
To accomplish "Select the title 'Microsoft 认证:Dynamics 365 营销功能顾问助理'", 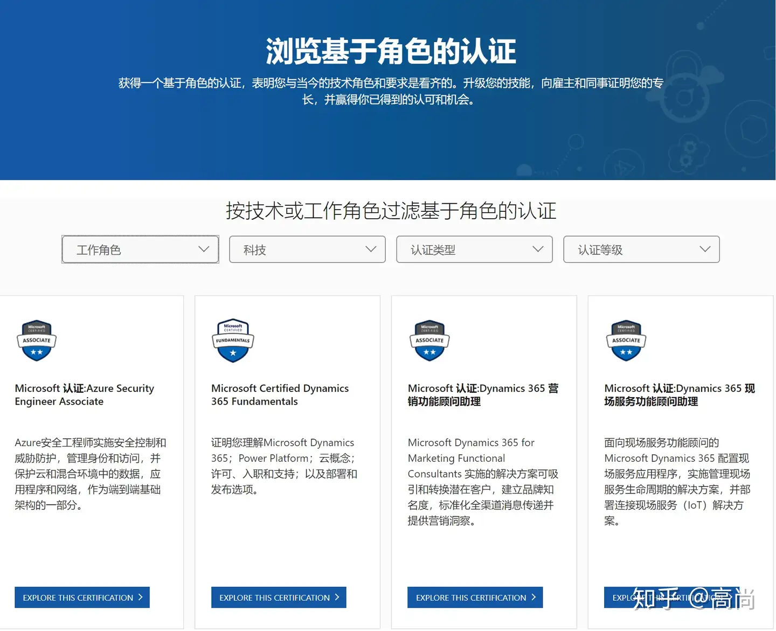I will coord(483,395).
